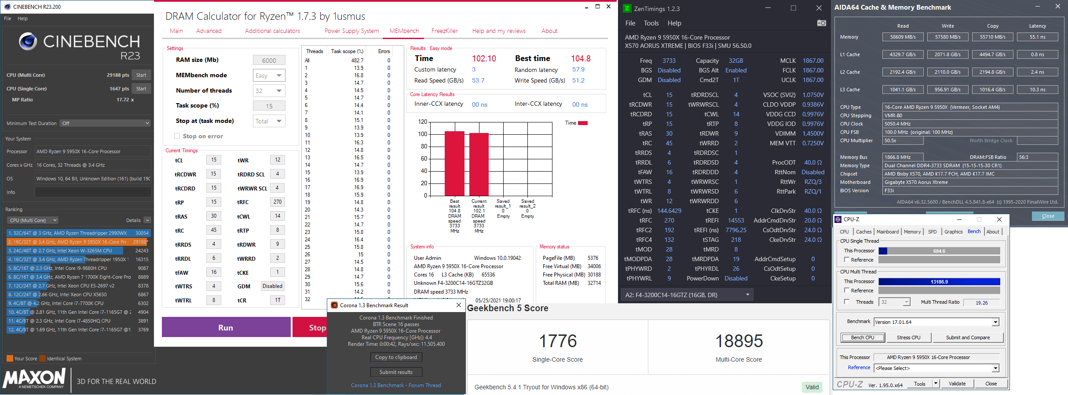Switch to Advanced tab in DRAM Calculator
The image size is (1068, 395).
tap(208, 31)
